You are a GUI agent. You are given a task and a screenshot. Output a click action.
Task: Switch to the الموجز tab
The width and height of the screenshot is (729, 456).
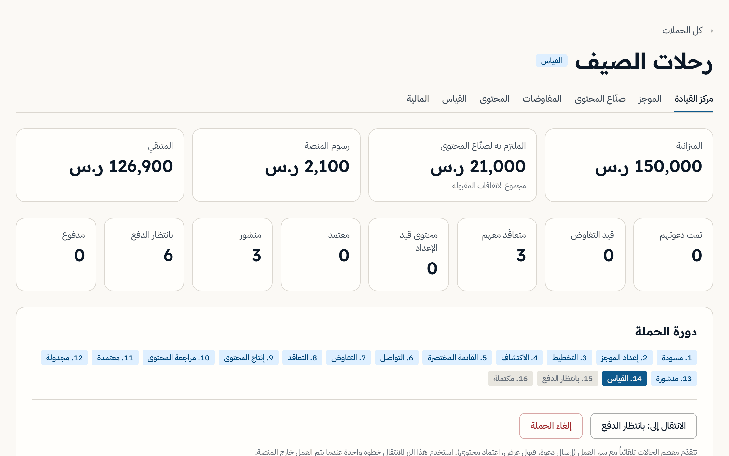pyautogui.click(x=650, y=99)
